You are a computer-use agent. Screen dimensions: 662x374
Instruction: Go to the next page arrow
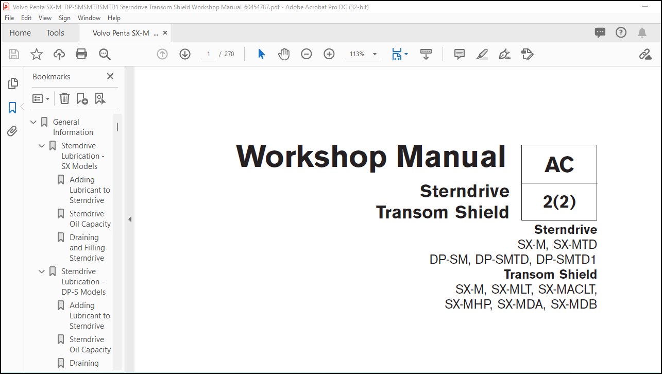pos(185,54)
